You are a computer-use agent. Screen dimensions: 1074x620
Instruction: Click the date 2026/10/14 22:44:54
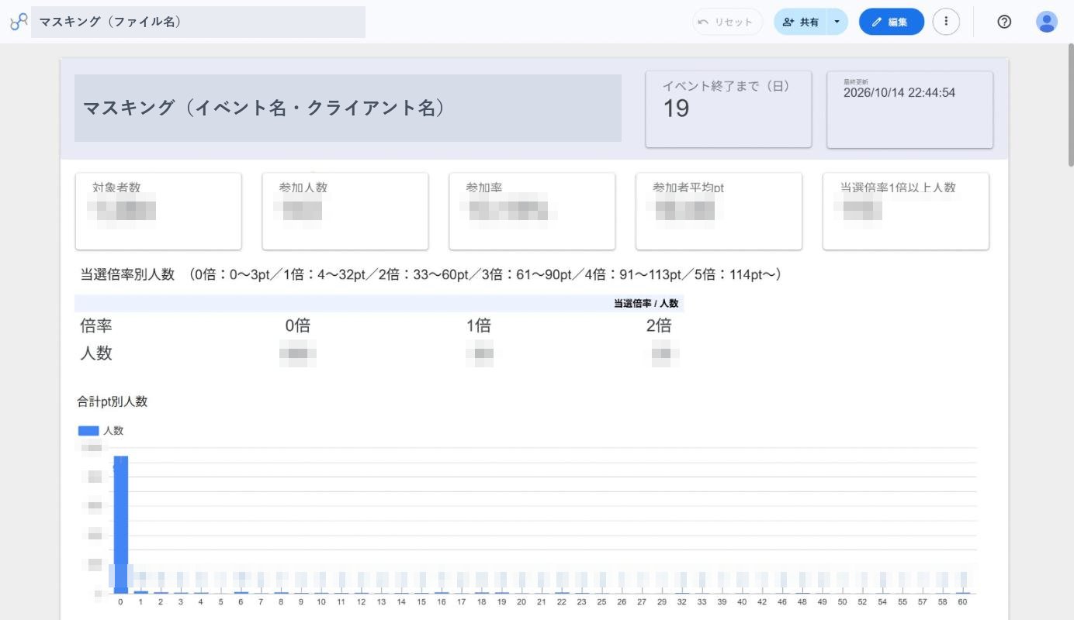pos(899,93)
